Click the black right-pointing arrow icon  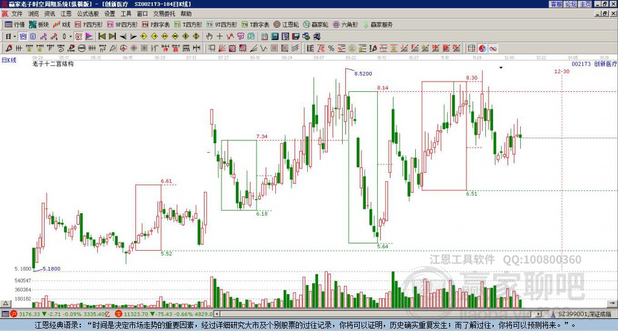tap(133, 37)
